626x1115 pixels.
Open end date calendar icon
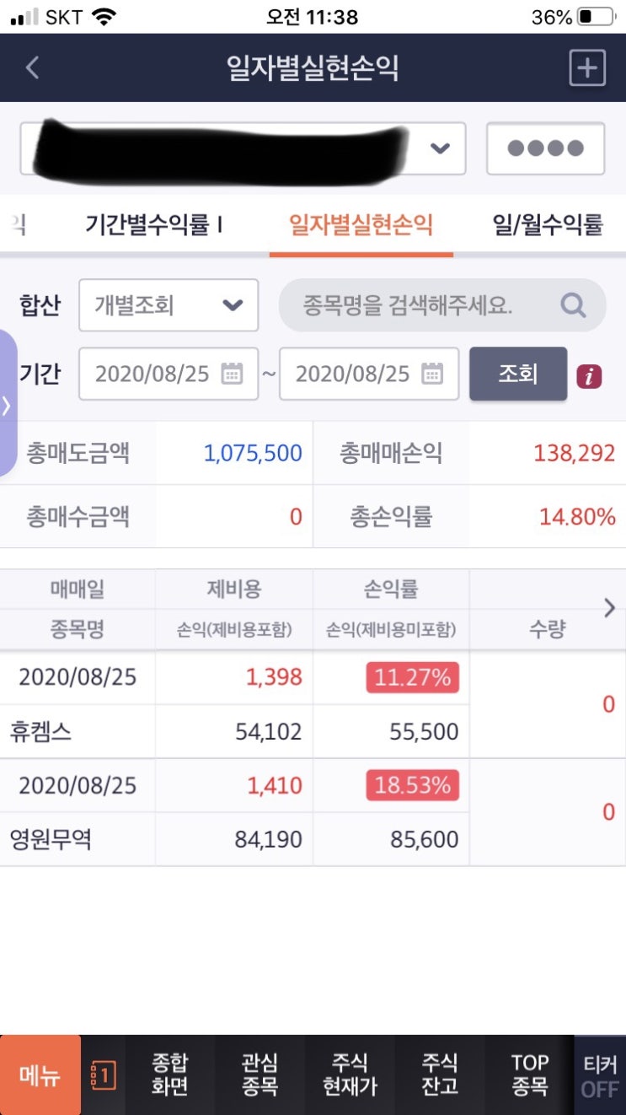click(x=432, y=374)
